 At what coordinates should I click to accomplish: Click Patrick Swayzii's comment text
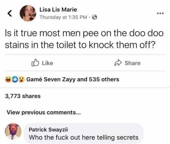[x=84, y=138]
